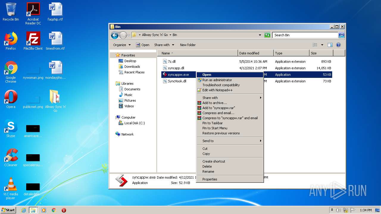
Task: Choose Open in the context menu
Action: coord(230,75)
